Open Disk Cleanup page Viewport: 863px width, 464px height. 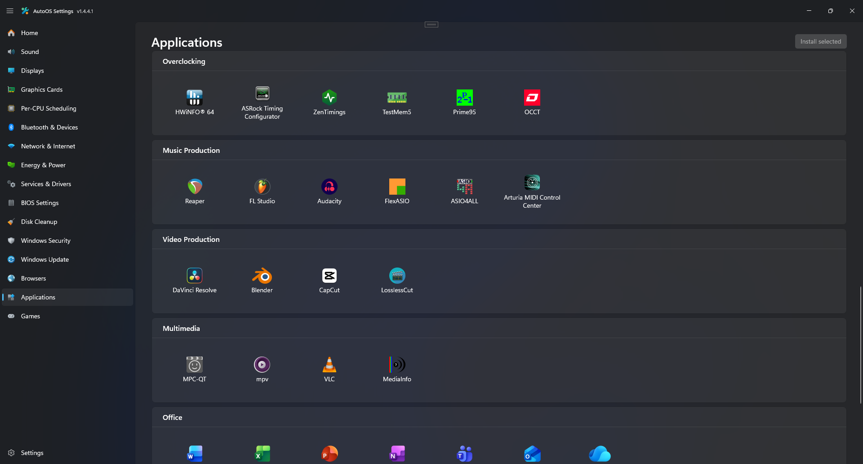coord(67,222)
